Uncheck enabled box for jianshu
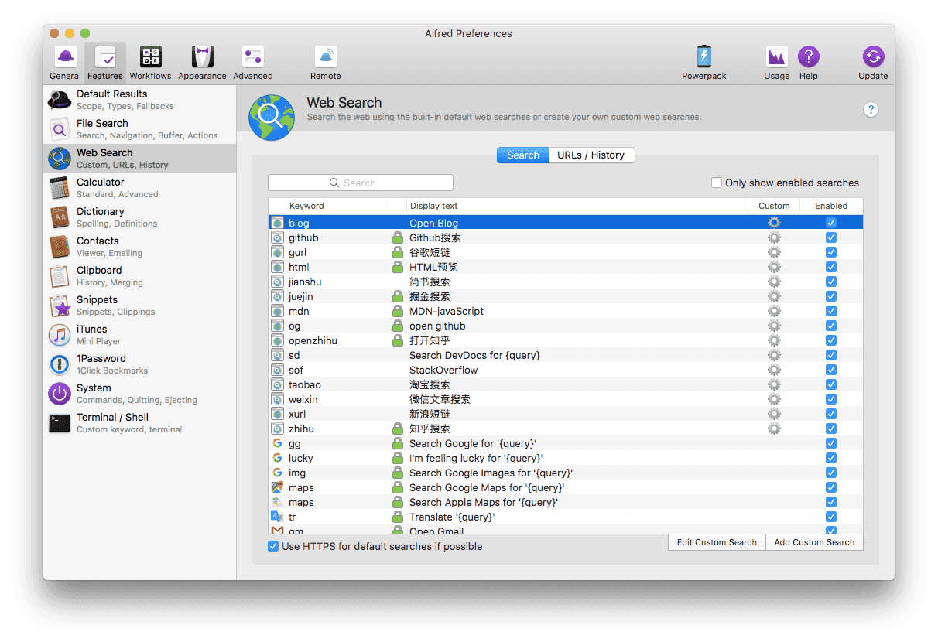 click(x=831, y=282)
